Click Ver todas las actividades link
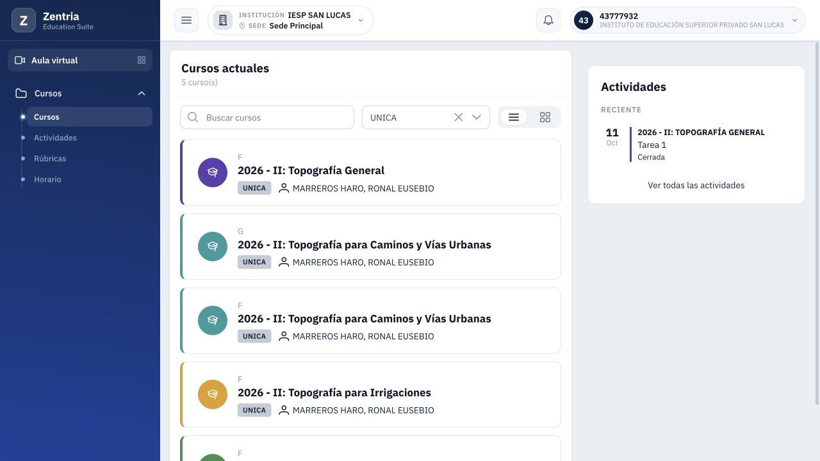820x461 pixels. [696, 185]
